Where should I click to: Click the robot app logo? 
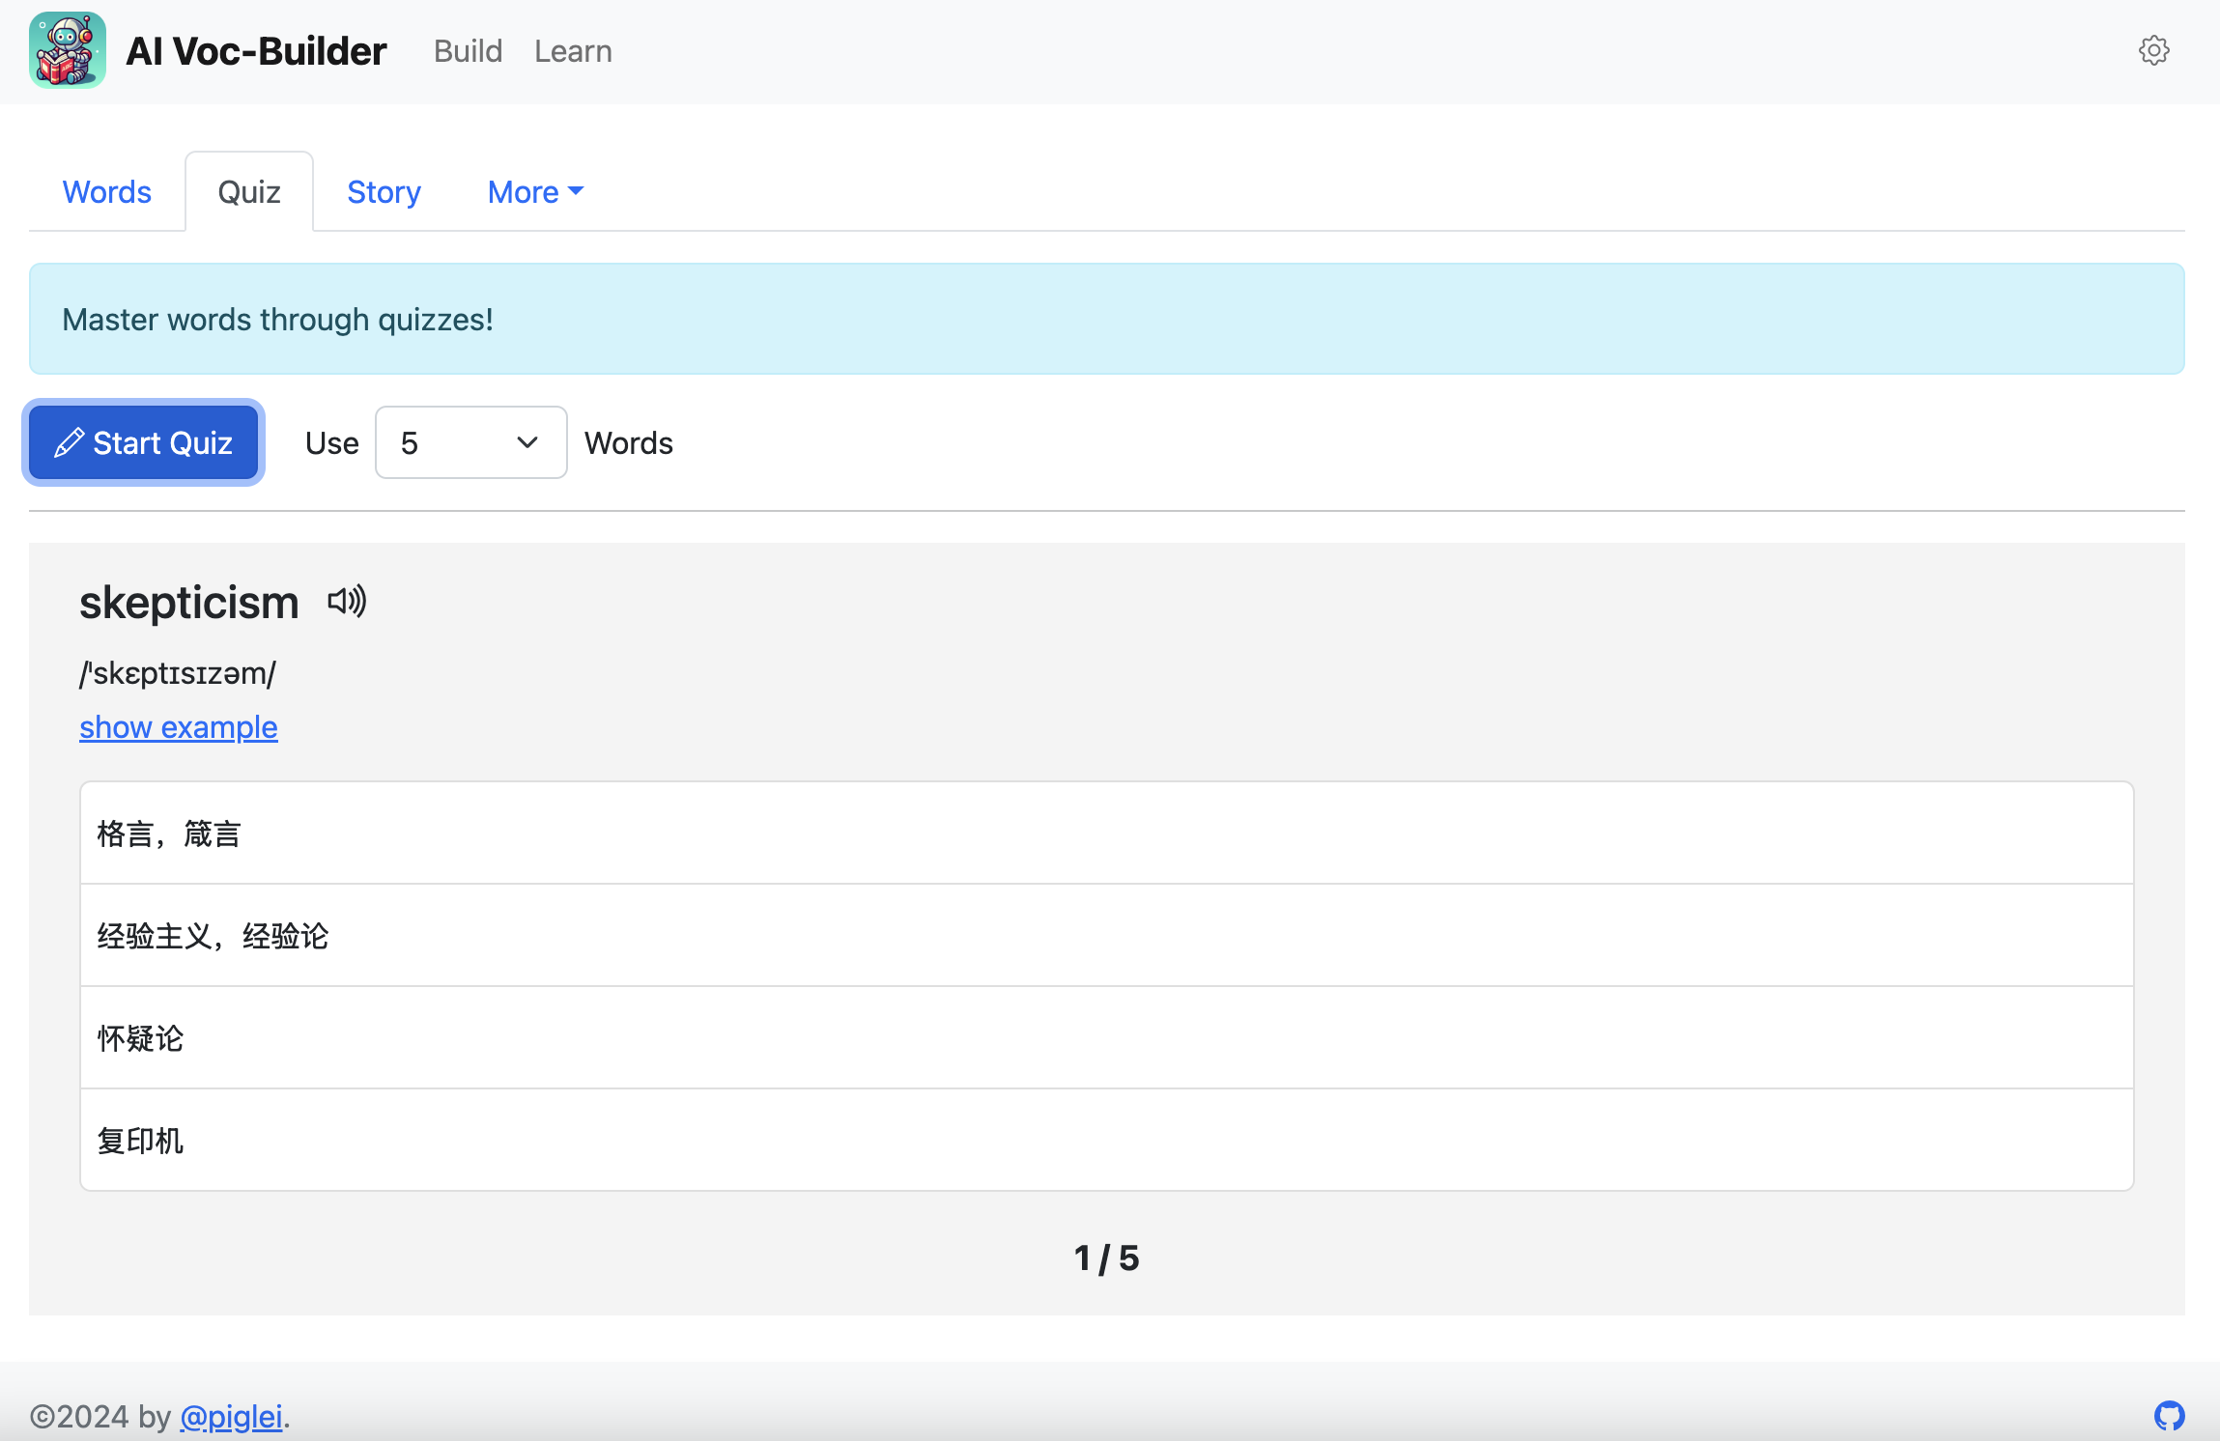click(x=67, y=50)
